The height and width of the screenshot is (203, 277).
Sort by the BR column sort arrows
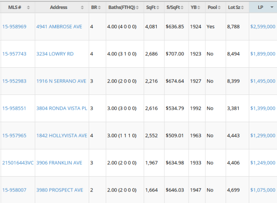click(x=99, y=7)
